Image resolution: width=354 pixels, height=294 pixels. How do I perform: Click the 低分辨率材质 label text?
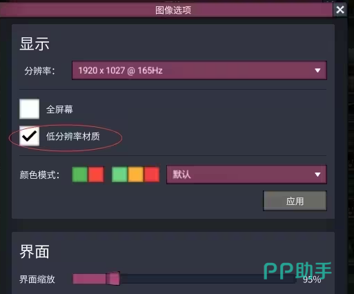[72, 137]
